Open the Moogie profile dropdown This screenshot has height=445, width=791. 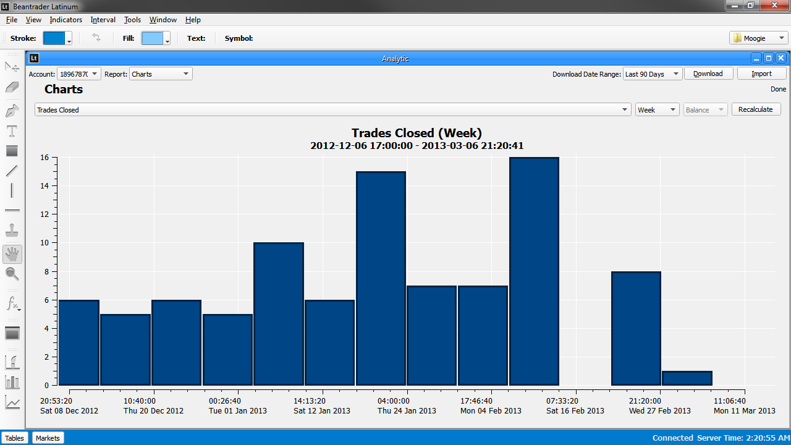click(x=759, y=38)
